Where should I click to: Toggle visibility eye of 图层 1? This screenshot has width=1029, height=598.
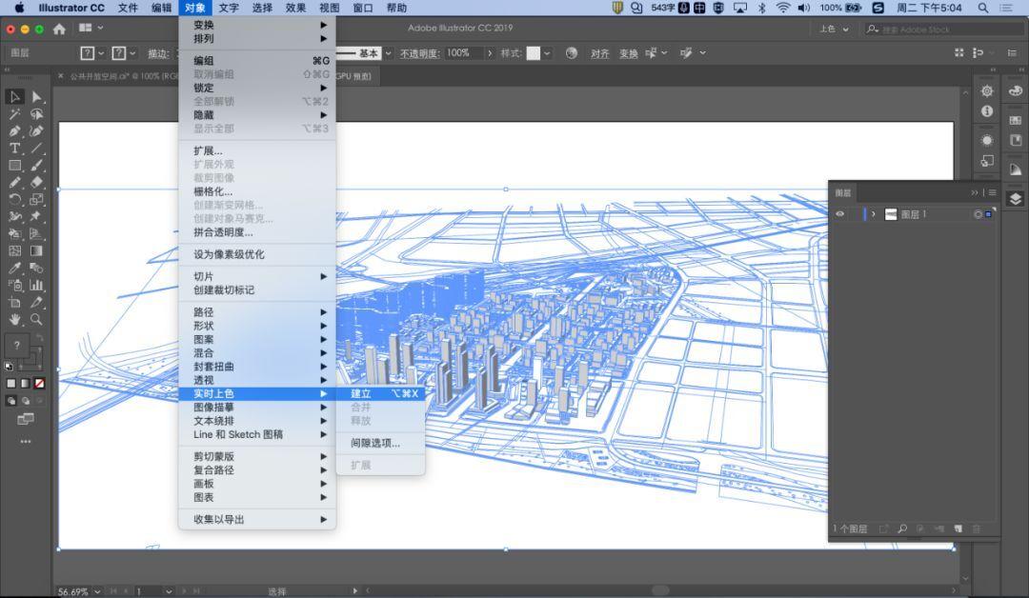[x=840, y=214]
